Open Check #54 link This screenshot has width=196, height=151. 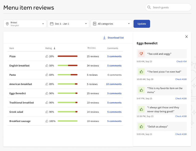tap(181, 61)
